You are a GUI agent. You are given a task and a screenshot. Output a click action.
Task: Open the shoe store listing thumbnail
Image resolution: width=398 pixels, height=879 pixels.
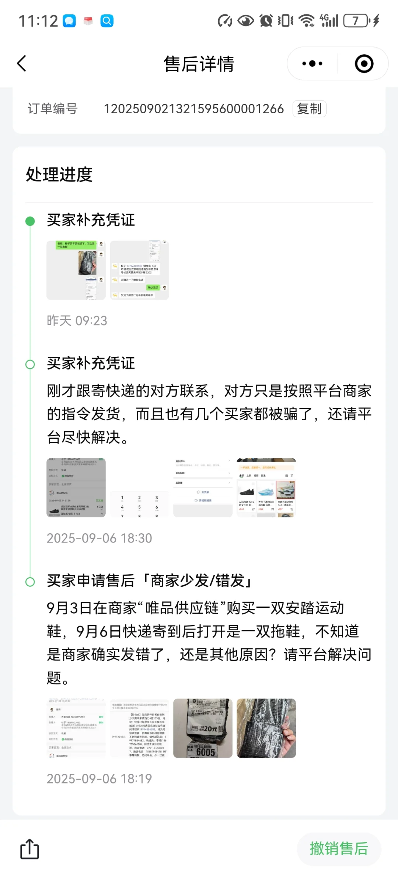[x=266, y=487]
